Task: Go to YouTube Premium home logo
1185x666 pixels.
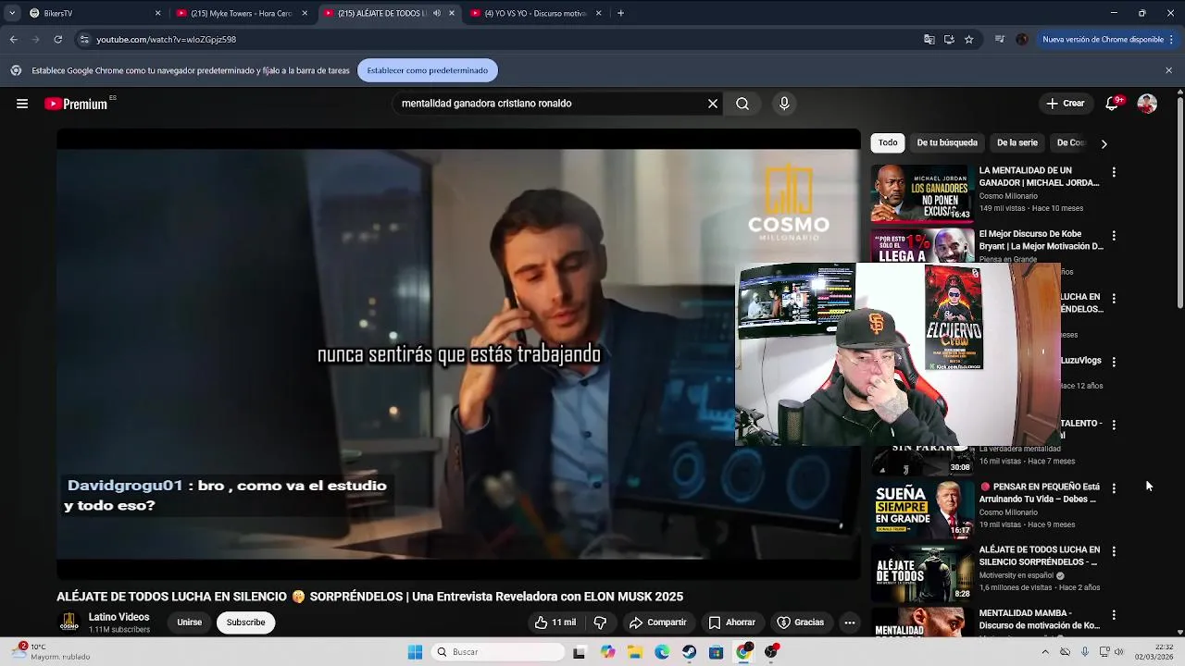Action: pyautogui.click(x=76, y=104)
